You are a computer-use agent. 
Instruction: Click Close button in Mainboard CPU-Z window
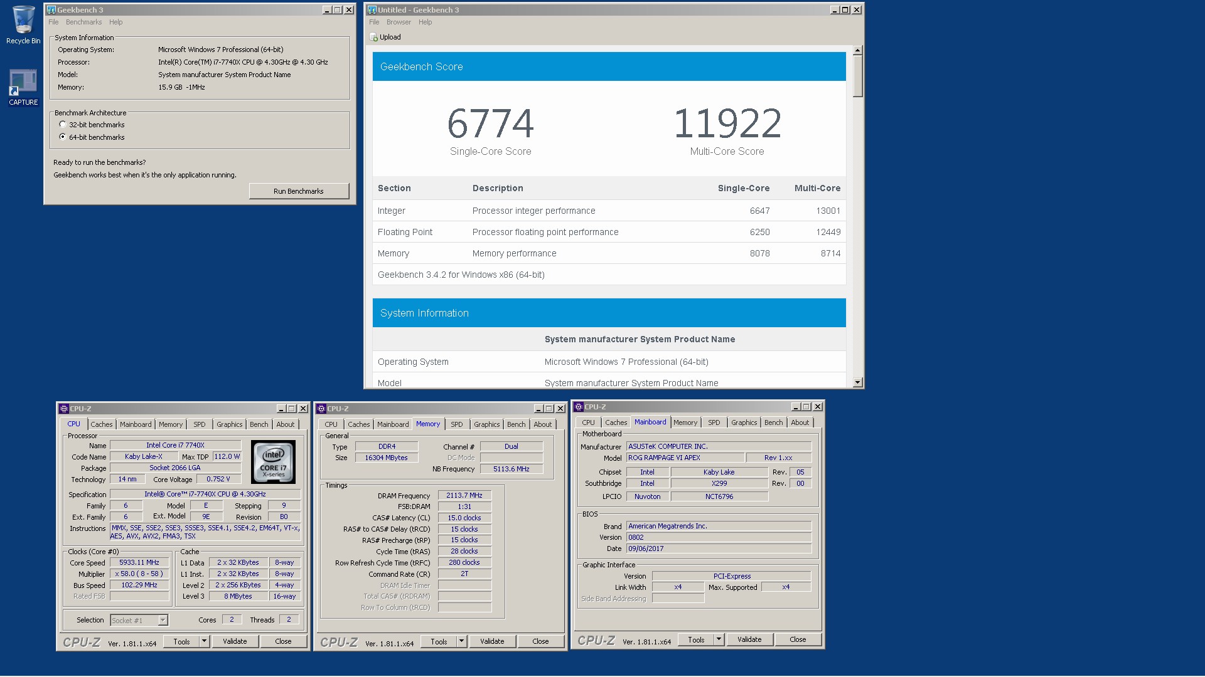tap(798, 639)
